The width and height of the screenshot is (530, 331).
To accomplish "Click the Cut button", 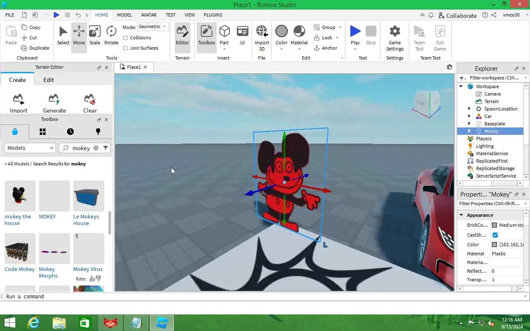I will [29, 38].
